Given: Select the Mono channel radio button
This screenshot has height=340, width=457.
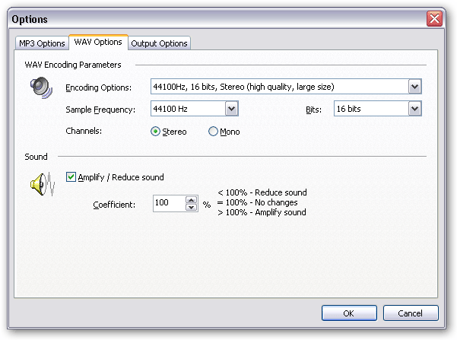Looking at the screenshot, I should pos(213,132).
